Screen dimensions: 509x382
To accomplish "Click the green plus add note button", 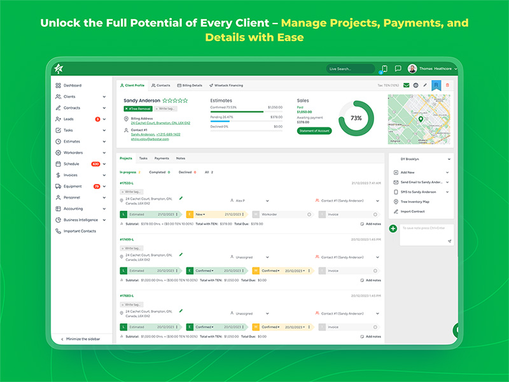I will [393, 229].
